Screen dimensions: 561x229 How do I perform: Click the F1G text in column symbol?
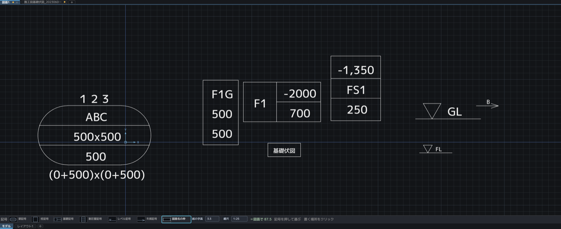pyautogui.click(x=222, y=94)
